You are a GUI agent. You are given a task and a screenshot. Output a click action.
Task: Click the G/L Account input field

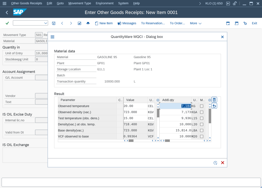[x=41, y=78]
